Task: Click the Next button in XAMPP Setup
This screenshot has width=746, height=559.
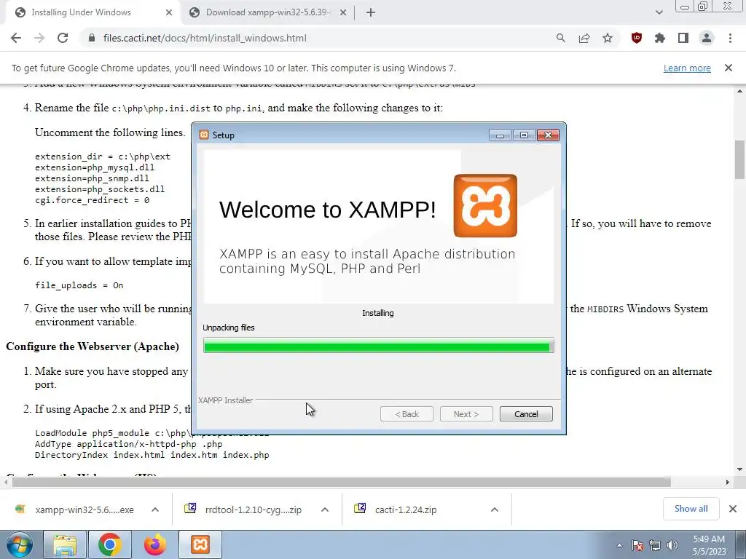Action: (466, 414)
